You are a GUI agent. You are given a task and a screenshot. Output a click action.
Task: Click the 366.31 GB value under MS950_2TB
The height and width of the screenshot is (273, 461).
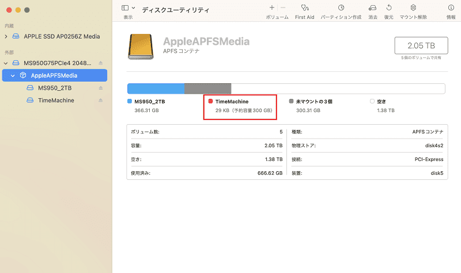pos(147,110)
